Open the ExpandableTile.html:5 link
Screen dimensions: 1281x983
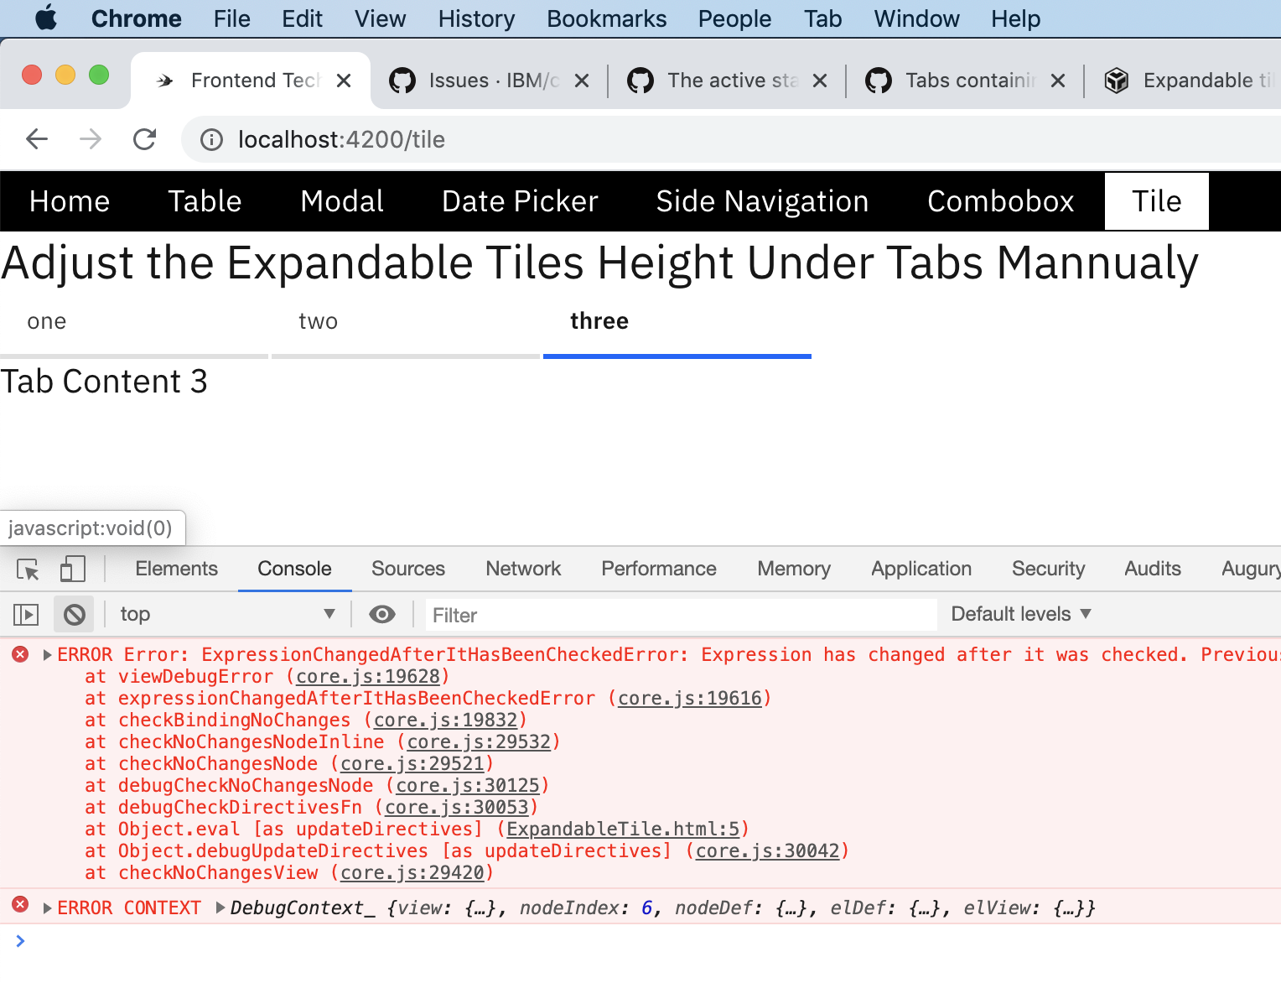pyautogui.click(x=624, y=829)
